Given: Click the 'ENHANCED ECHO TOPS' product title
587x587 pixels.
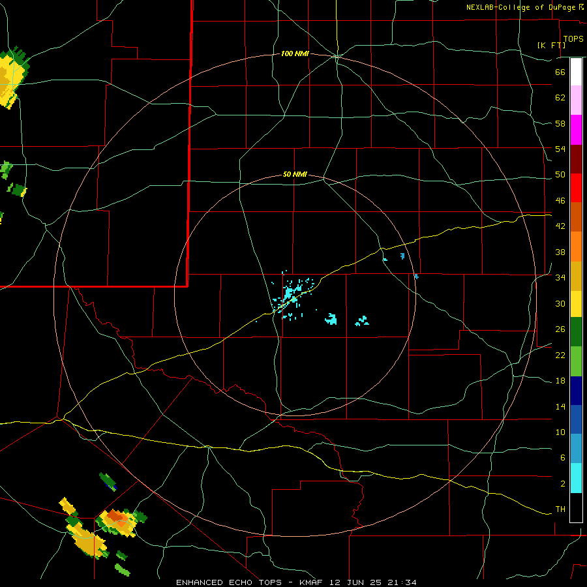Looking at the screenshot, I should 229,582.
